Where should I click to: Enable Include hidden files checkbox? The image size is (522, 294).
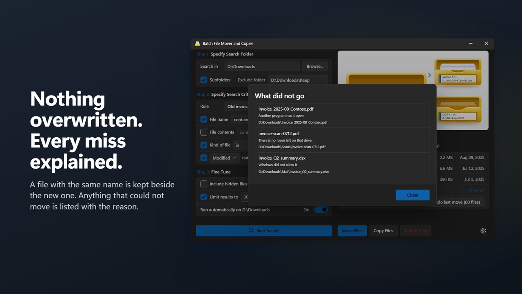[x=203, y=184]
